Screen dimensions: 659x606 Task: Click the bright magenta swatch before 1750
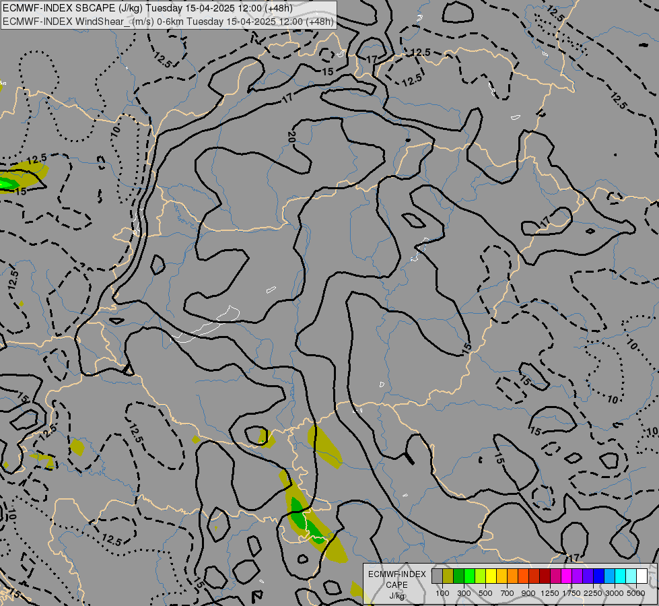[567, 576]
